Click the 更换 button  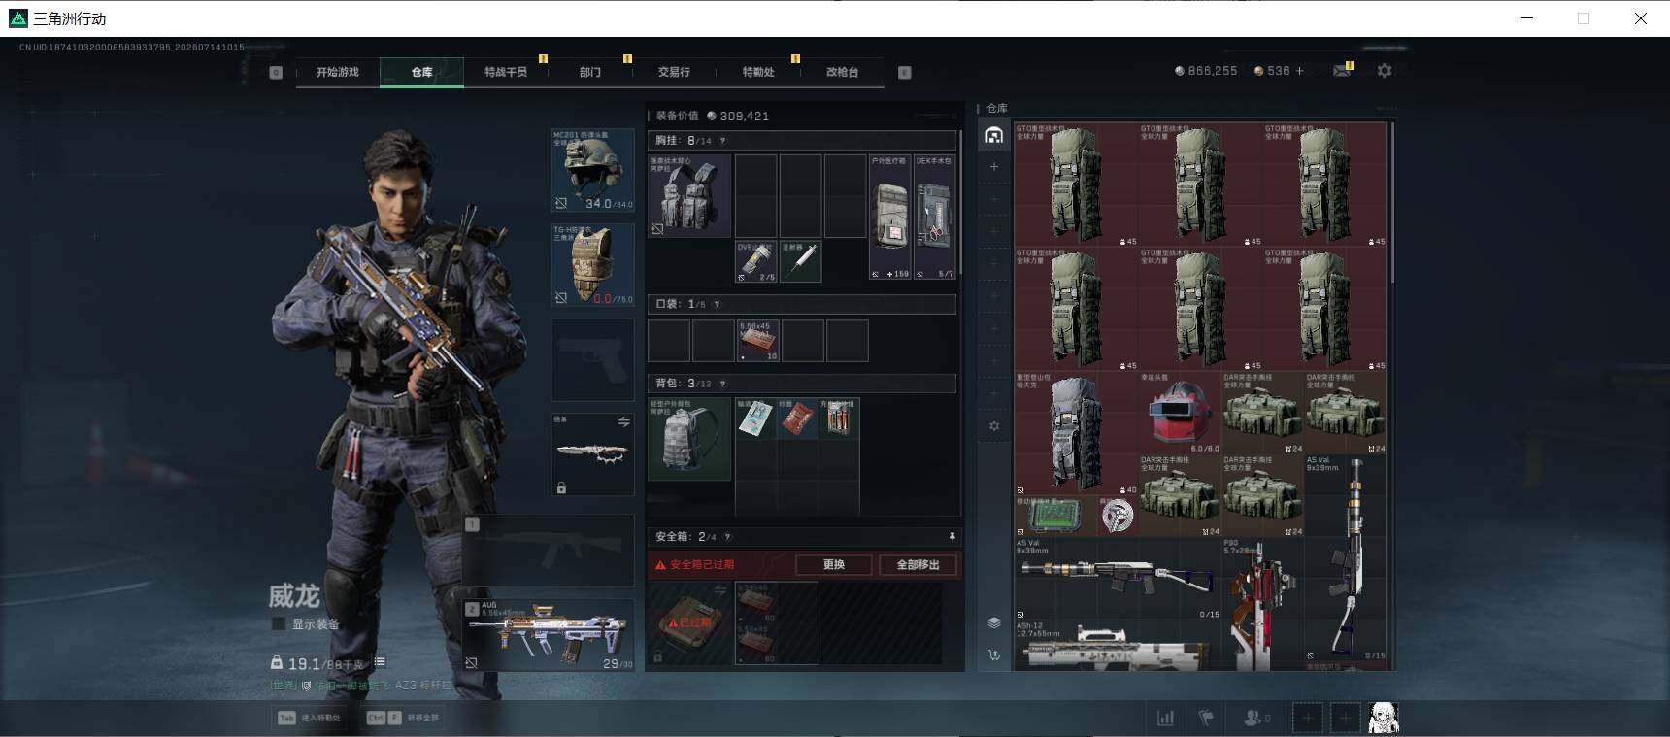click(x=833, y=564)
